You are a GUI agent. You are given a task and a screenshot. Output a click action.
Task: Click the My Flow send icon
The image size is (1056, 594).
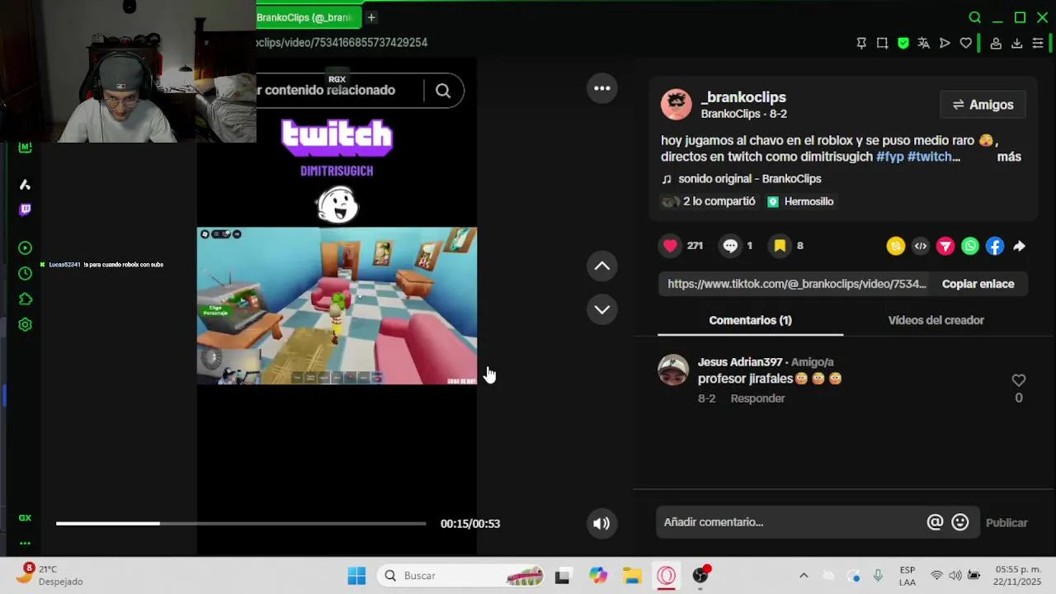pyautogui.click(x=945, y=43)
